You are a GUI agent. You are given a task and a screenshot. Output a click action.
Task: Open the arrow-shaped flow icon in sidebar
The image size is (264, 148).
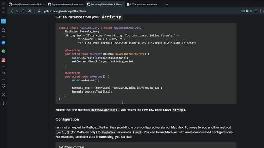coord(3,73)
